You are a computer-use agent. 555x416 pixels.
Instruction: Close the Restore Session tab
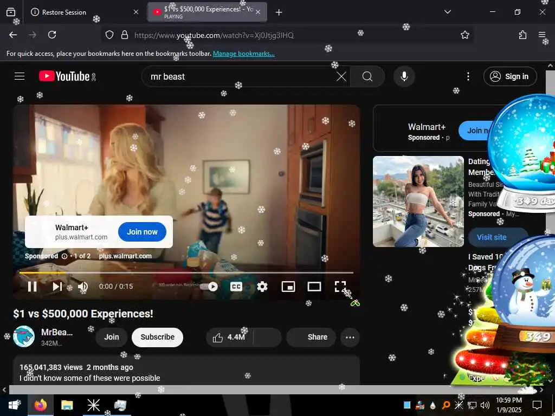pos(135,12)
